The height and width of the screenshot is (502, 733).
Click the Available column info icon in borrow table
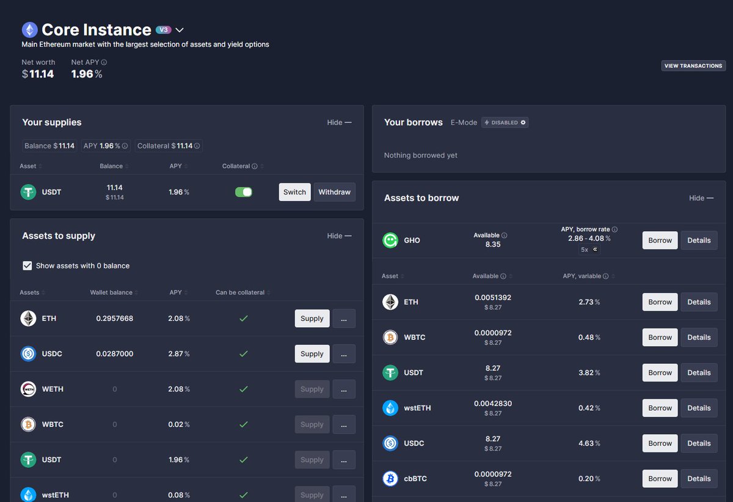[x=503, y=276]
